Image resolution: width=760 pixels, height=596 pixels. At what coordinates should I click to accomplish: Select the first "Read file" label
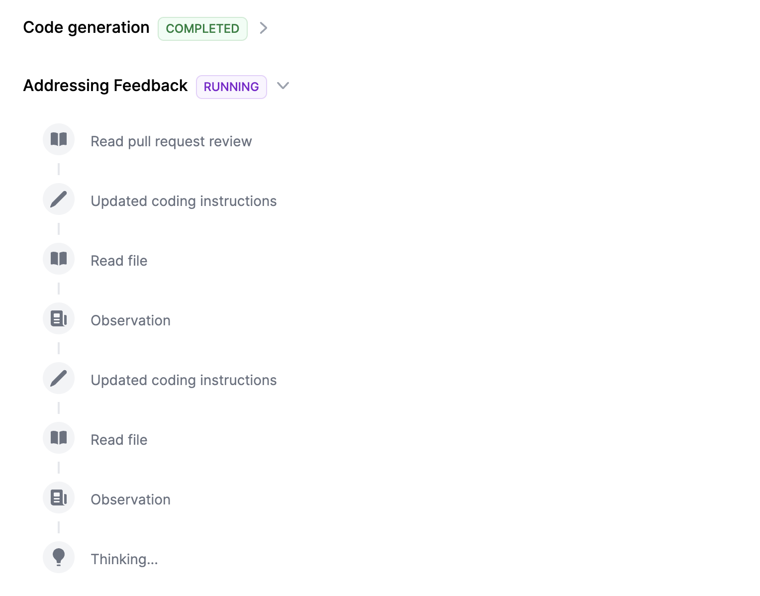(x=119, y=261)
